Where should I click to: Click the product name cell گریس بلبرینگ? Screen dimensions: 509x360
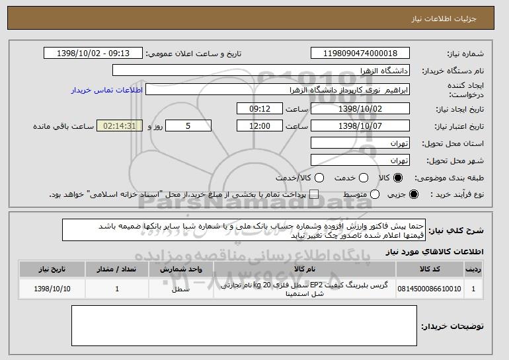(x=305, y=289)
